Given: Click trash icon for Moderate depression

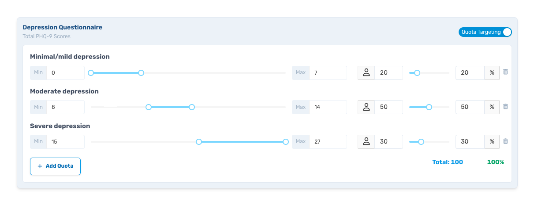Looking at the screenshot, I should coord(505,107).
